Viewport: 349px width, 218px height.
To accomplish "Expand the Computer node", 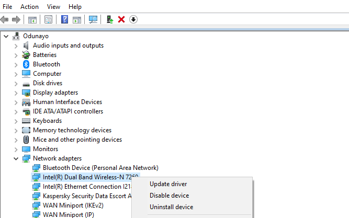I will click(x=16, y=74).
